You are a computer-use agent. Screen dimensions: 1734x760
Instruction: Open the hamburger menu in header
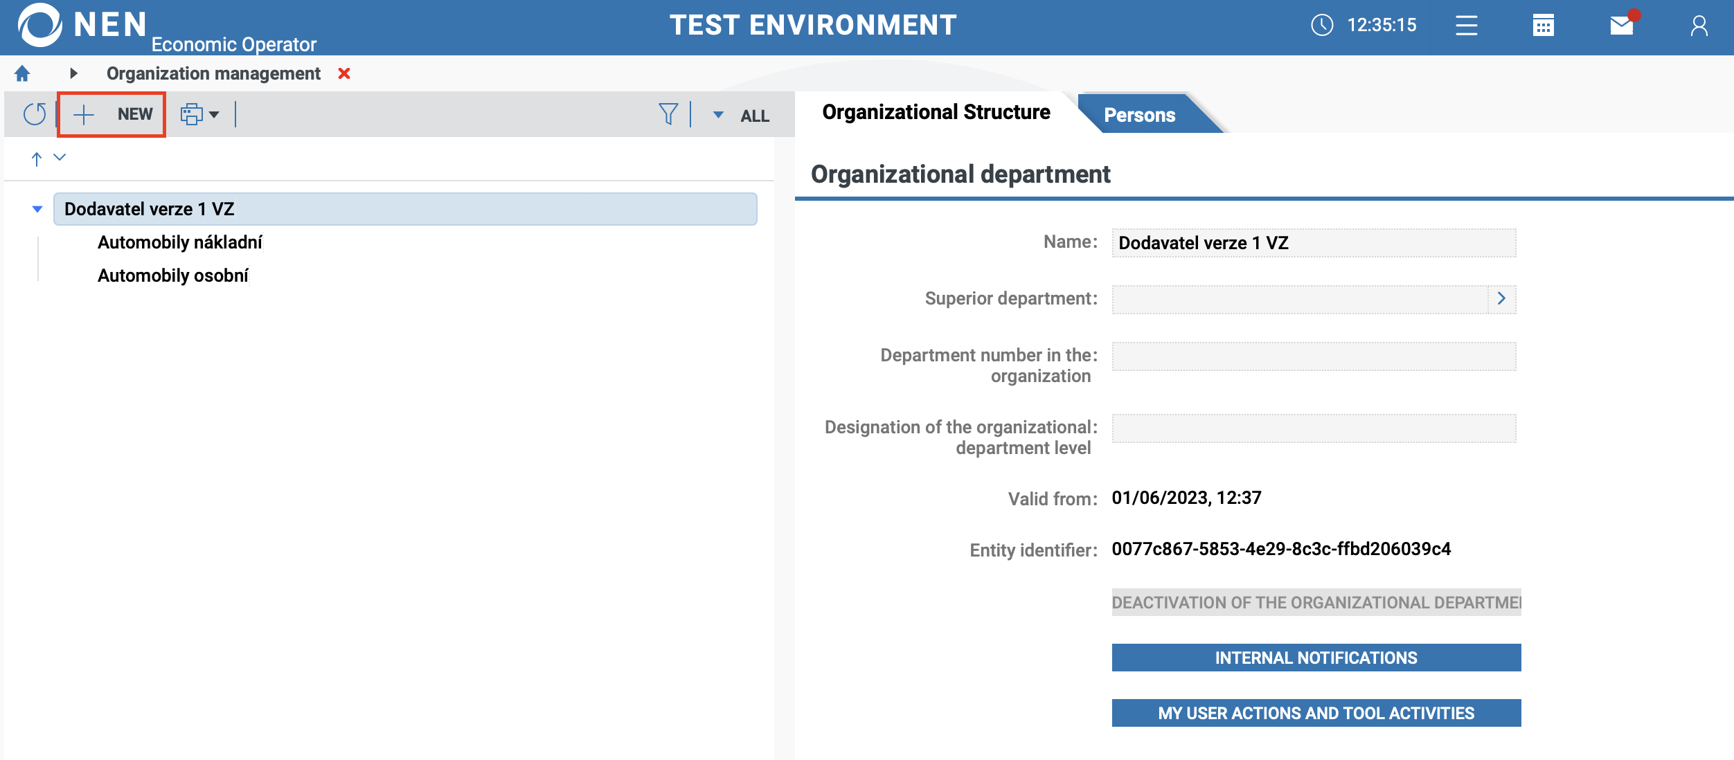(x=1466, y=26)
